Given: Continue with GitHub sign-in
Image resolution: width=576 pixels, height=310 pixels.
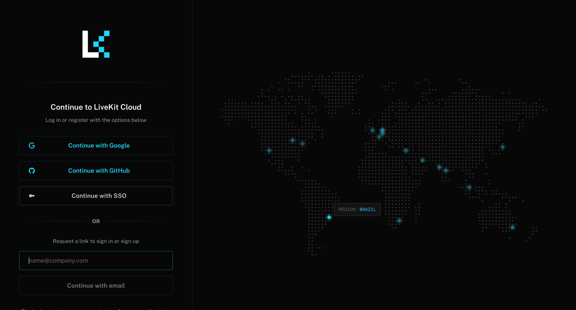Looking at the screenshot, I should (96, 171).
